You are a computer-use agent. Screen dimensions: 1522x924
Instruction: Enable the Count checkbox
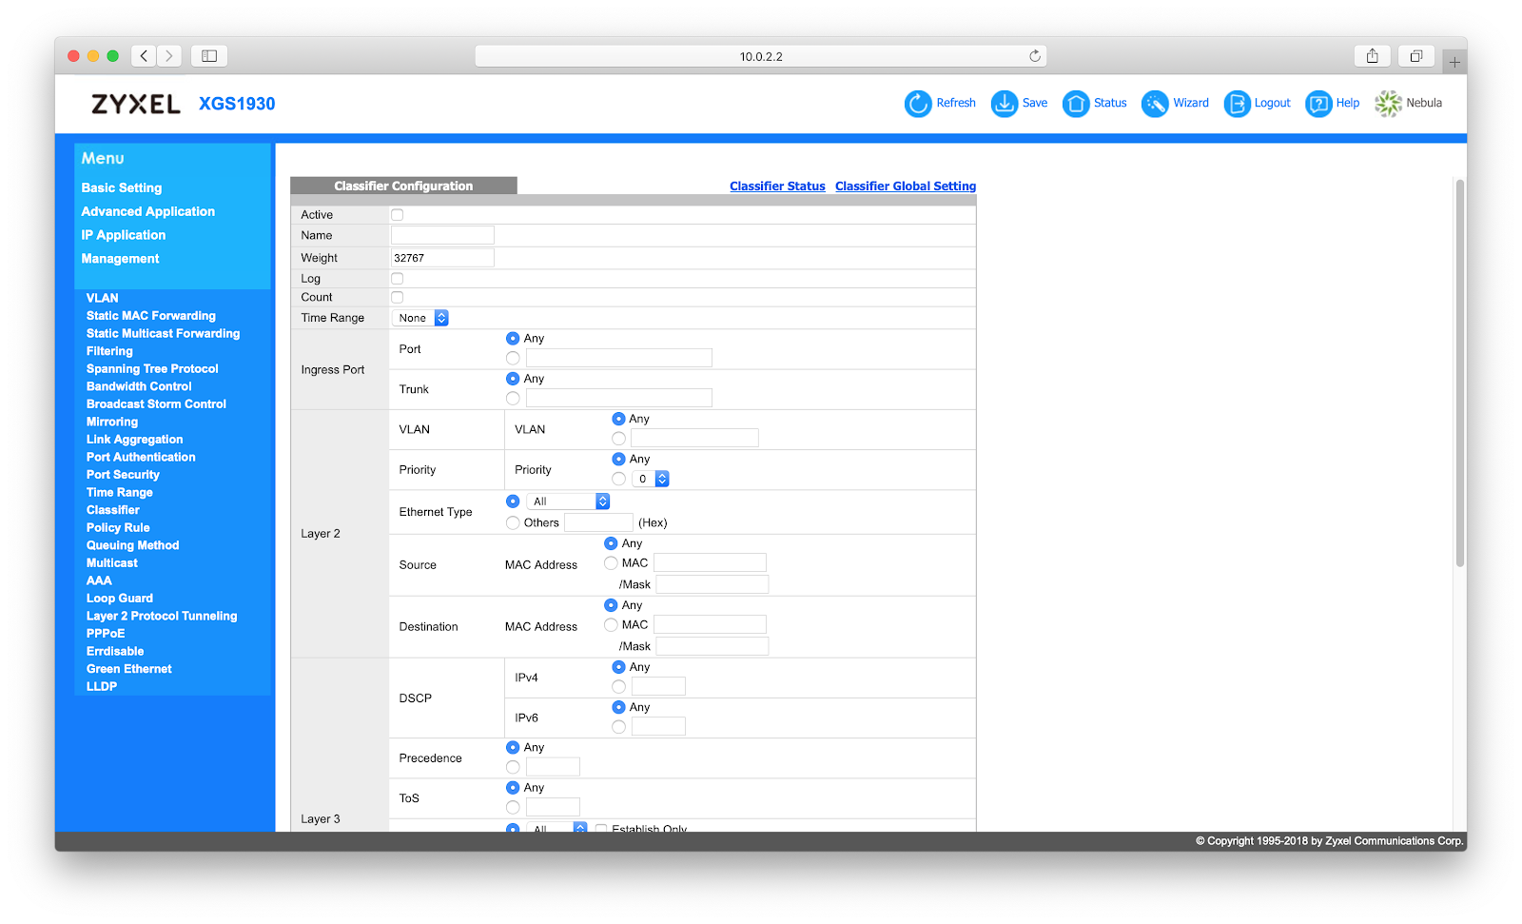398,298
